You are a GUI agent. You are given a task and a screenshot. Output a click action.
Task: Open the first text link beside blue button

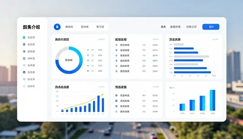[163, 27]
